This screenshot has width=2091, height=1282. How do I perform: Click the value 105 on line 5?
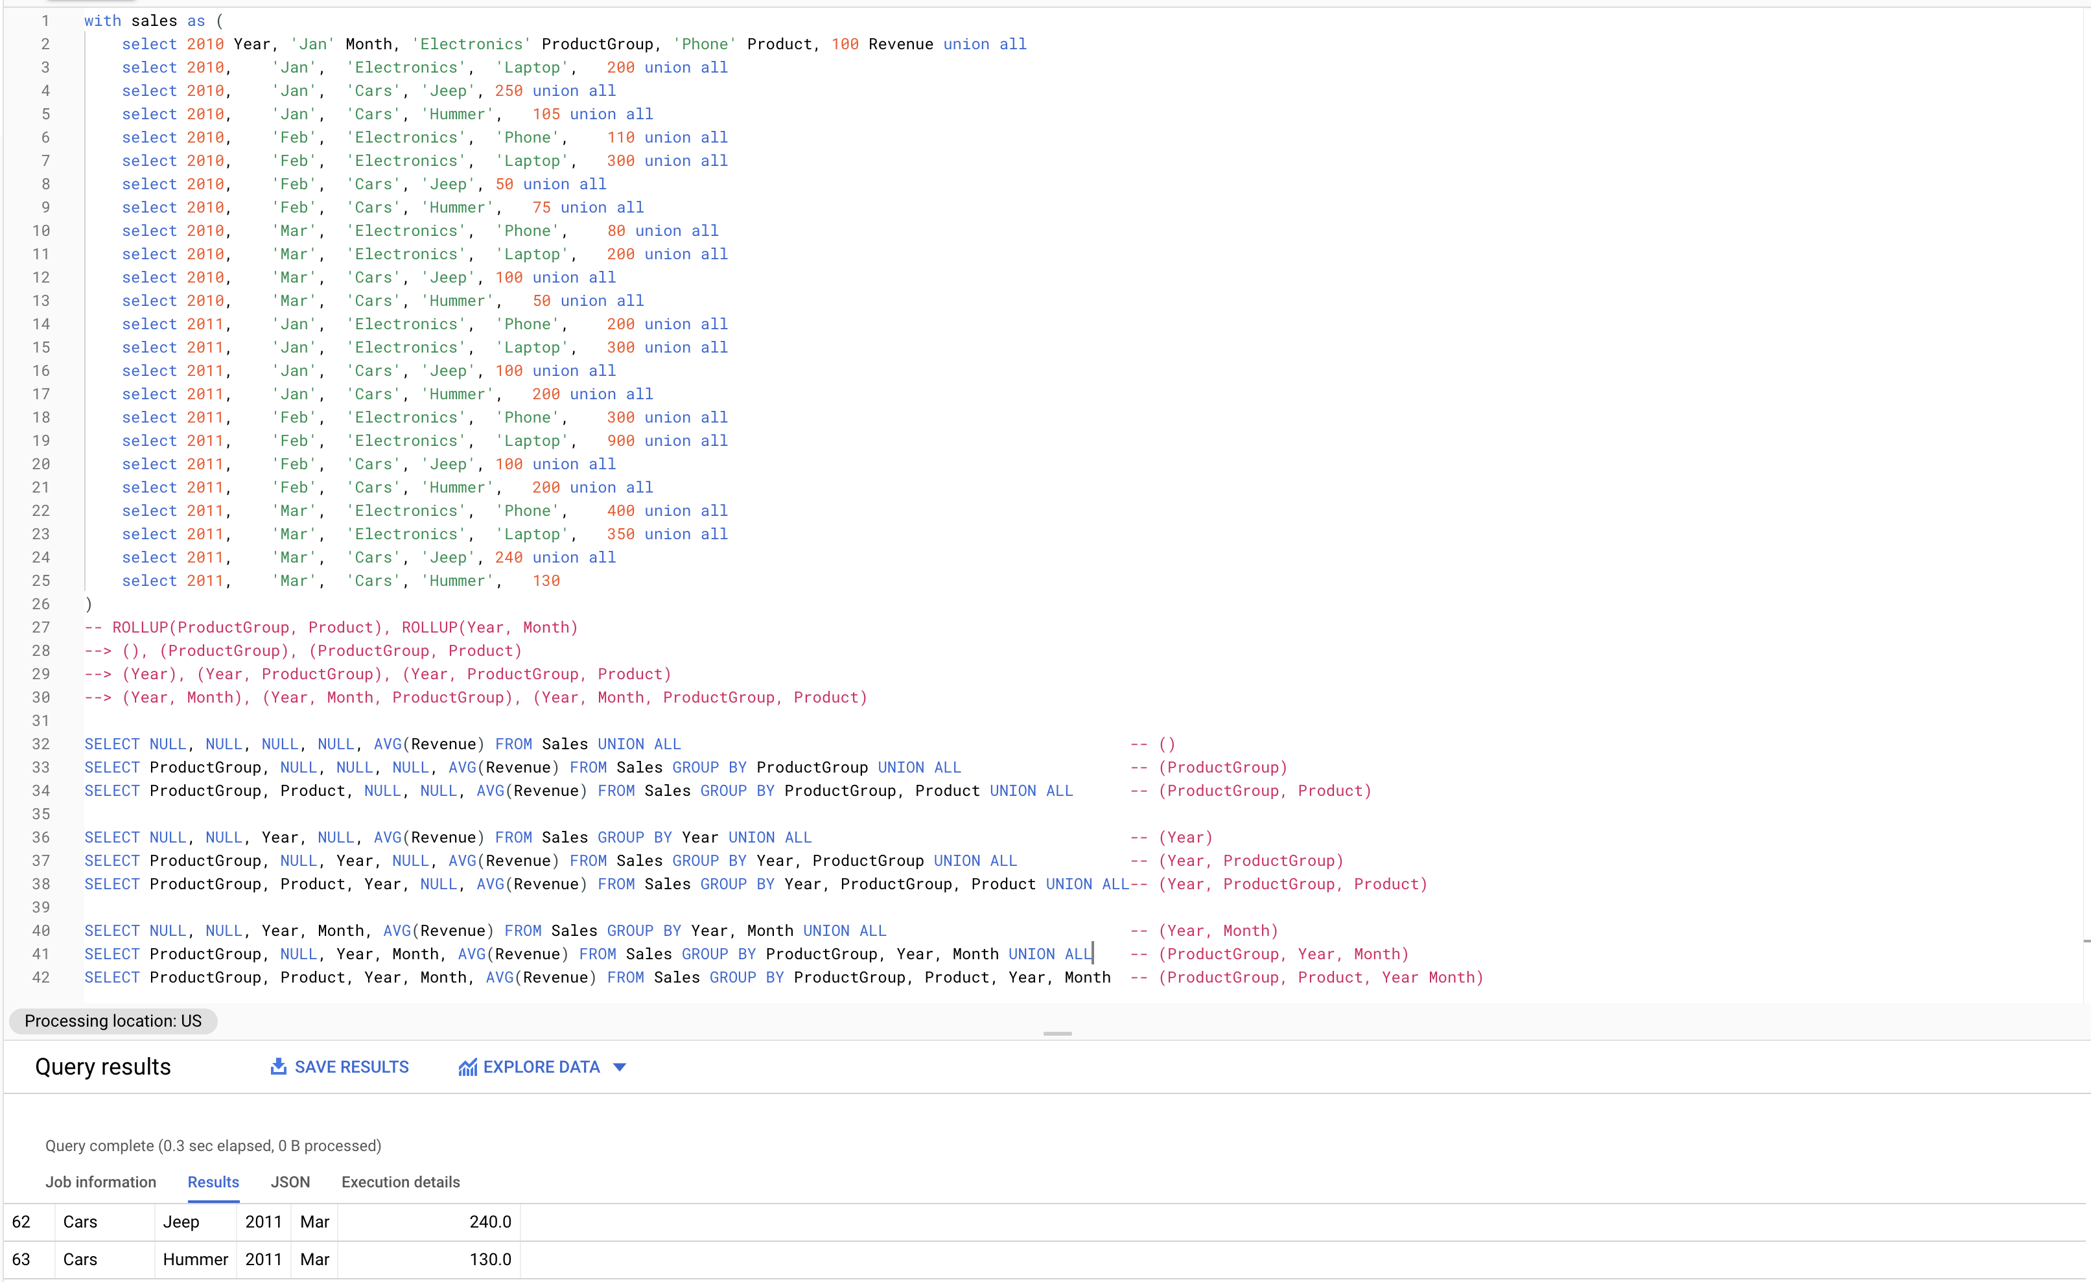[x=546, y=113]
